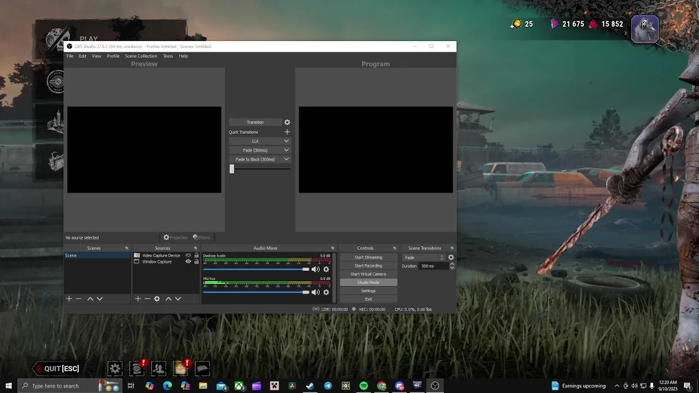Remove the selected scene with minus icon
Image resolution: width=699 pixels, height=393 pixels.
coord(79,299)
